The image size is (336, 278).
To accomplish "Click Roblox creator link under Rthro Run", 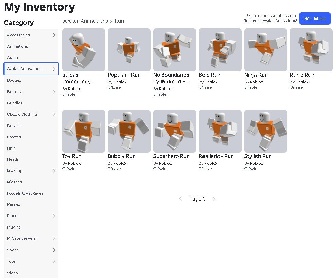I will 302,82.
